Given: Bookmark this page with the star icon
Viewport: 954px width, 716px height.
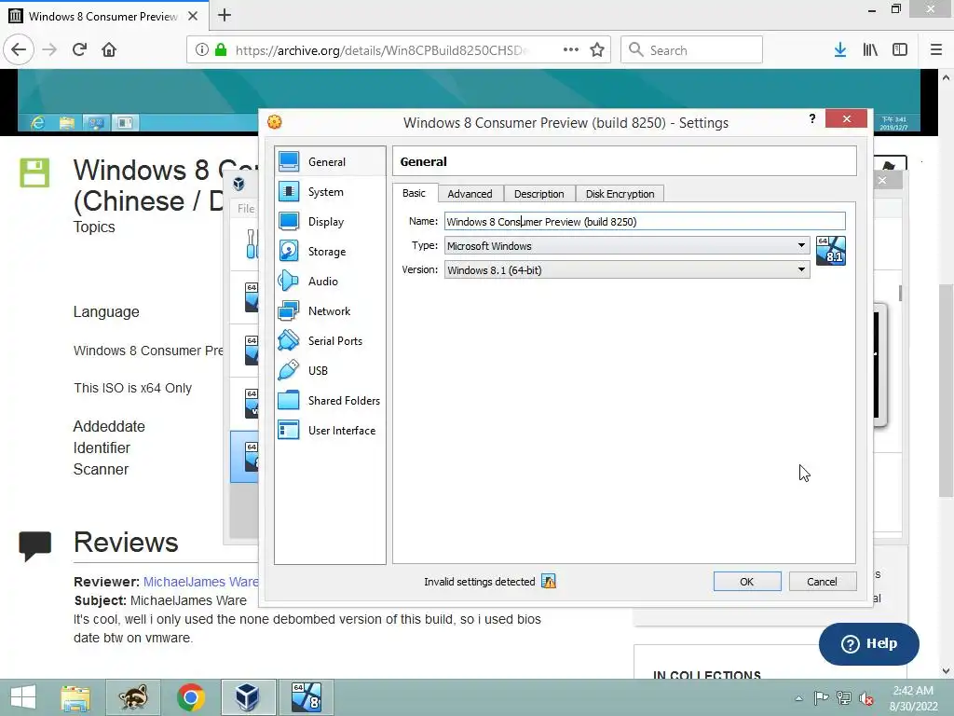Looking at the screenshot, I should [597, 50].
